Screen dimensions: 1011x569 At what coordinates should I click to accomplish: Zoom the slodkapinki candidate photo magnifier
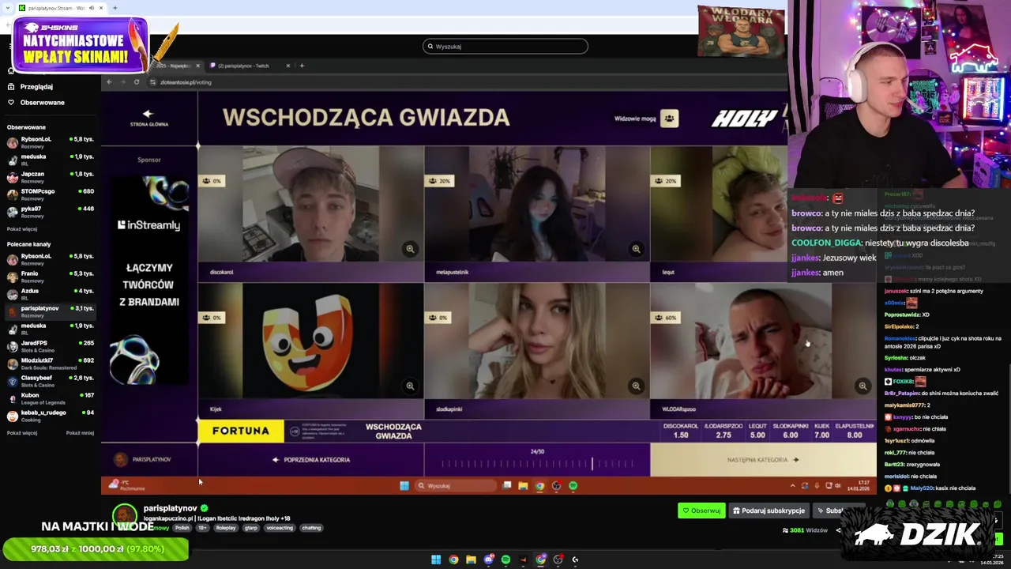coord(636,386)
